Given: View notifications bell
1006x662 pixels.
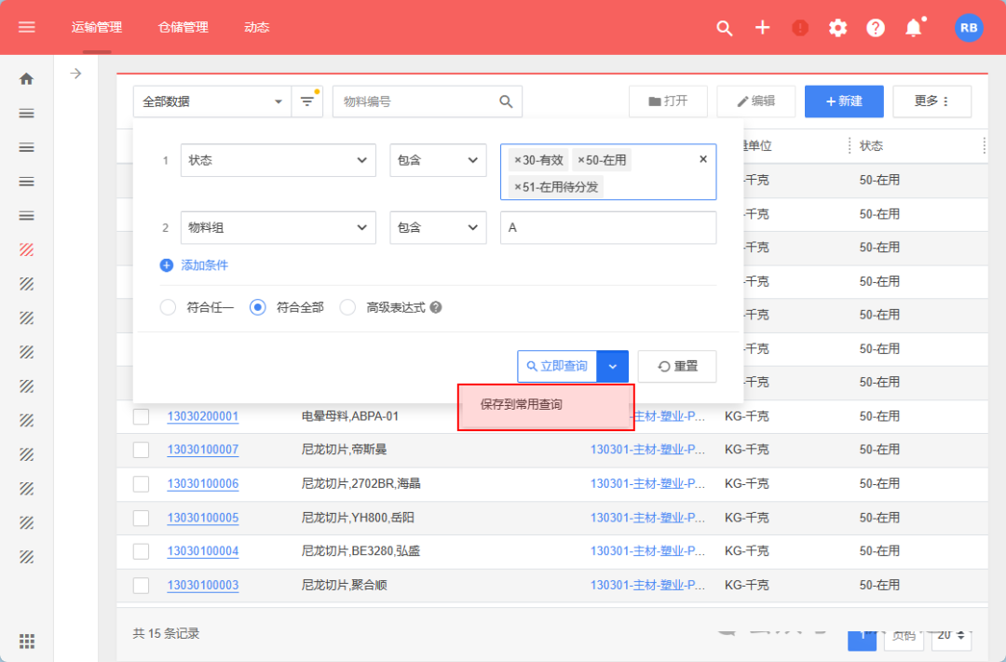Looking at the screenshot, I should click(x=914, y=28).
